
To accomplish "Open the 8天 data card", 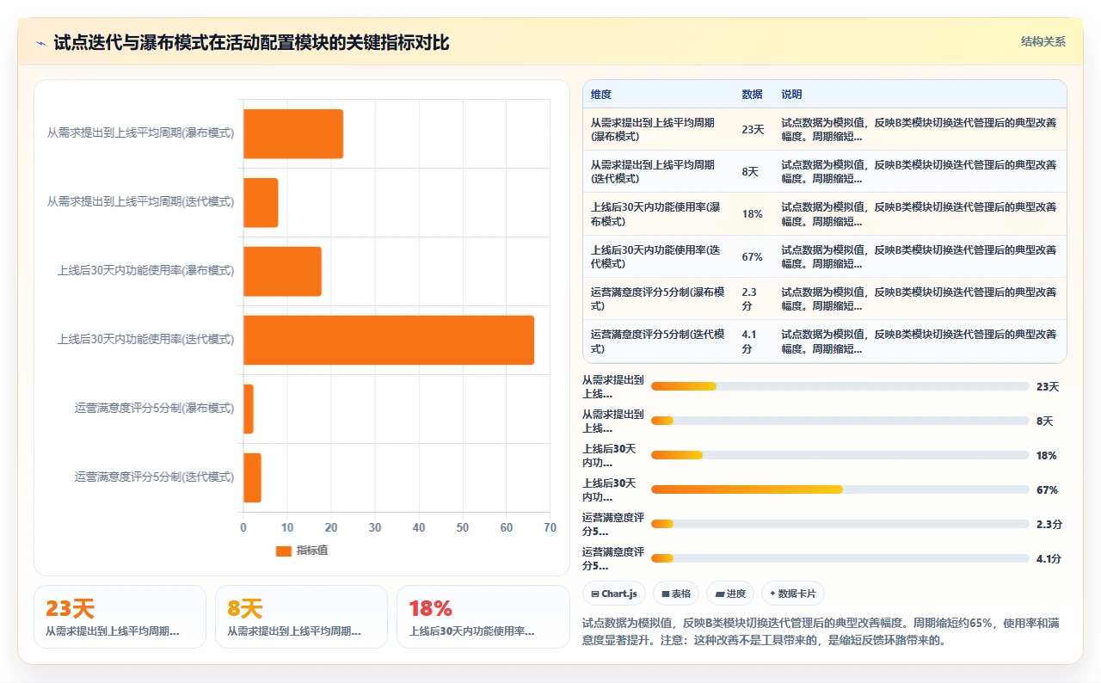I will (301, 617).
